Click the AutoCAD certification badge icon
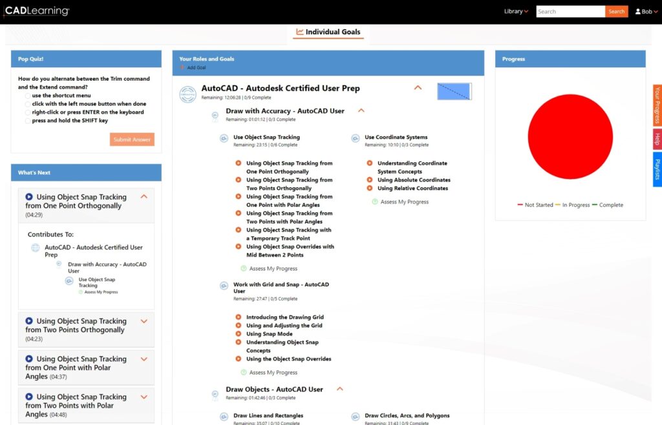The height and width of the screenshot is (425, 662). click(x=187, y=94)
